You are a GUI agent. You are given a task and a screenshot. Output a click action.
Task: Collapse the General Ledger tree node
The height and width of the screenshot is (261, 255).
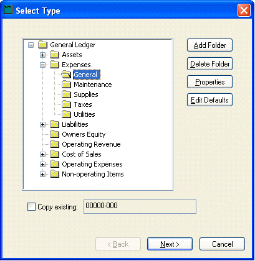click(x=31, y=45)
